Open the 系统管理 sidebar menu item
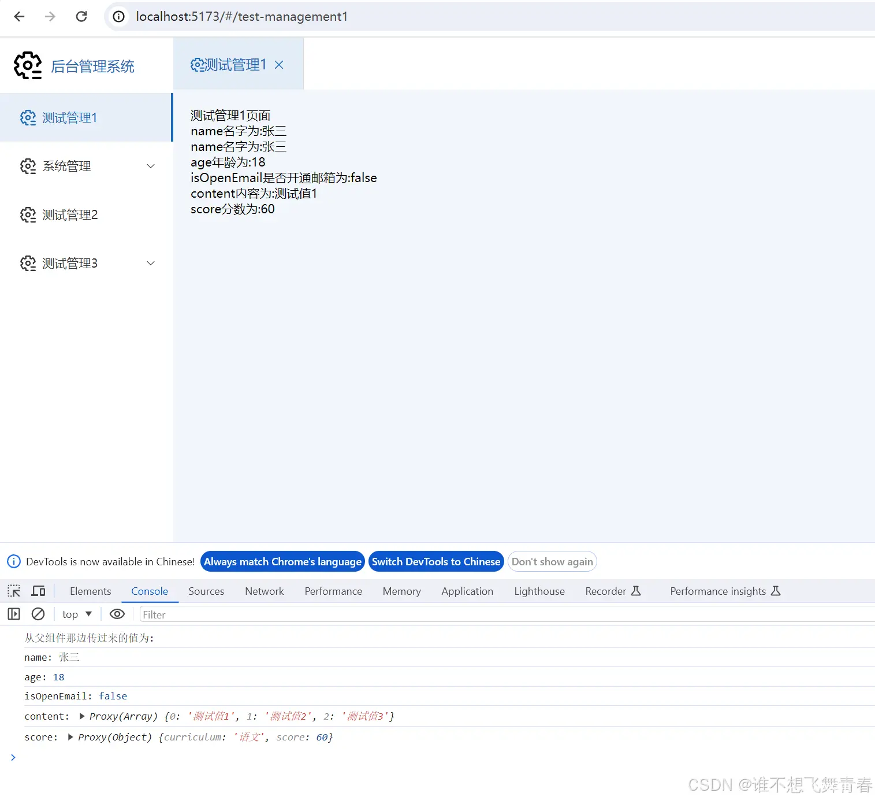 86,166
